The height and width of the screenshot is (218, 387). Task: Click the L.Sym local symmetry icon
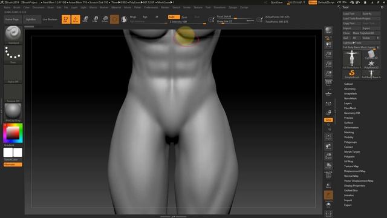pyautogui.click(x=328, y=104)
